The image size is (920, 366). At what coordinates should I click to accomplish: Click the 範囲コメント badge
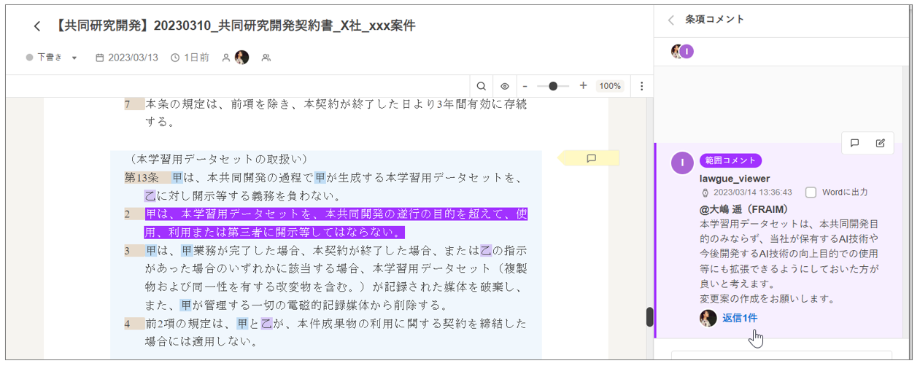click(x=730, y=160)
